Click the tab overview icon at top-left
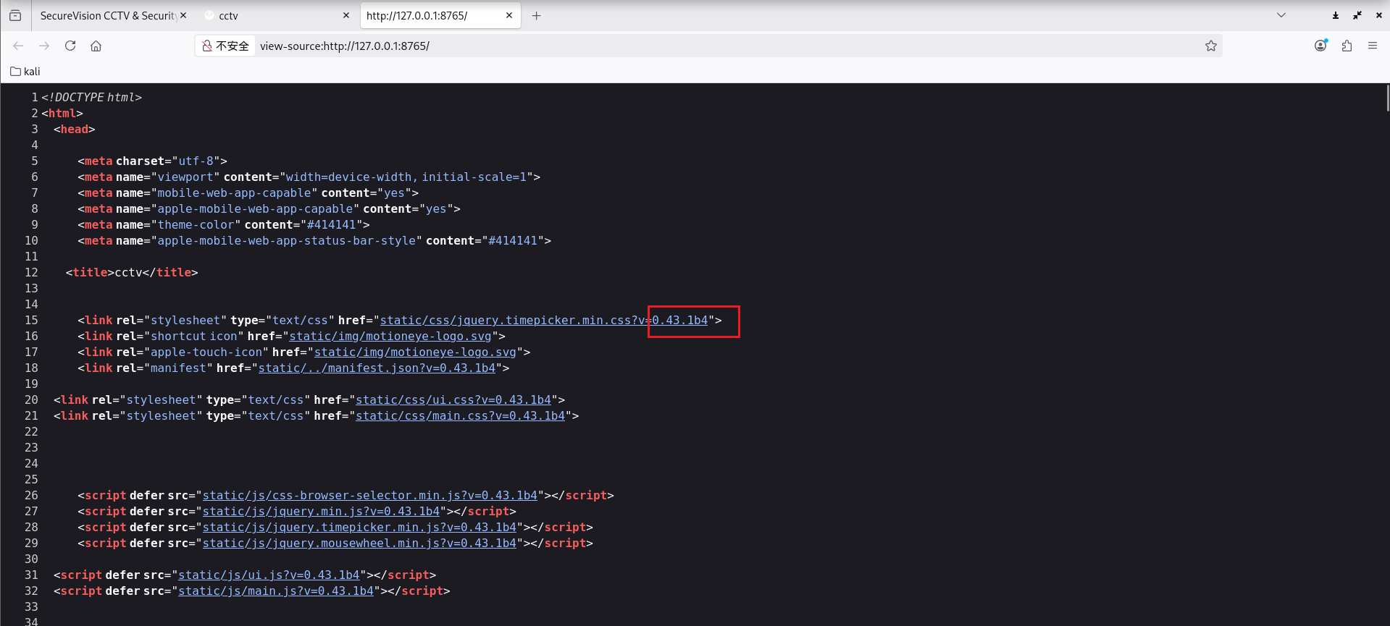1390x626 pixels. pos(15,15)
